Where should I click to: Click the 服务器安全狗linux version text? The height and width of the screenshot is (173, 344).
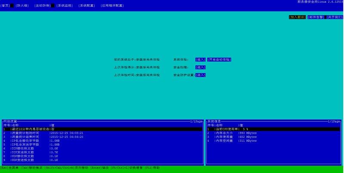(320, 2)
